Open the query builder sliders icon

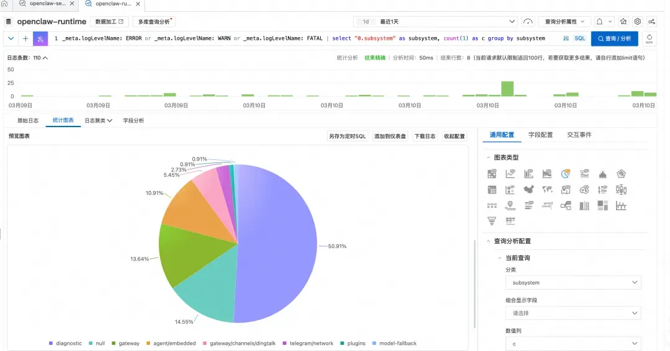pyautogui.click(x=566, y=38)
